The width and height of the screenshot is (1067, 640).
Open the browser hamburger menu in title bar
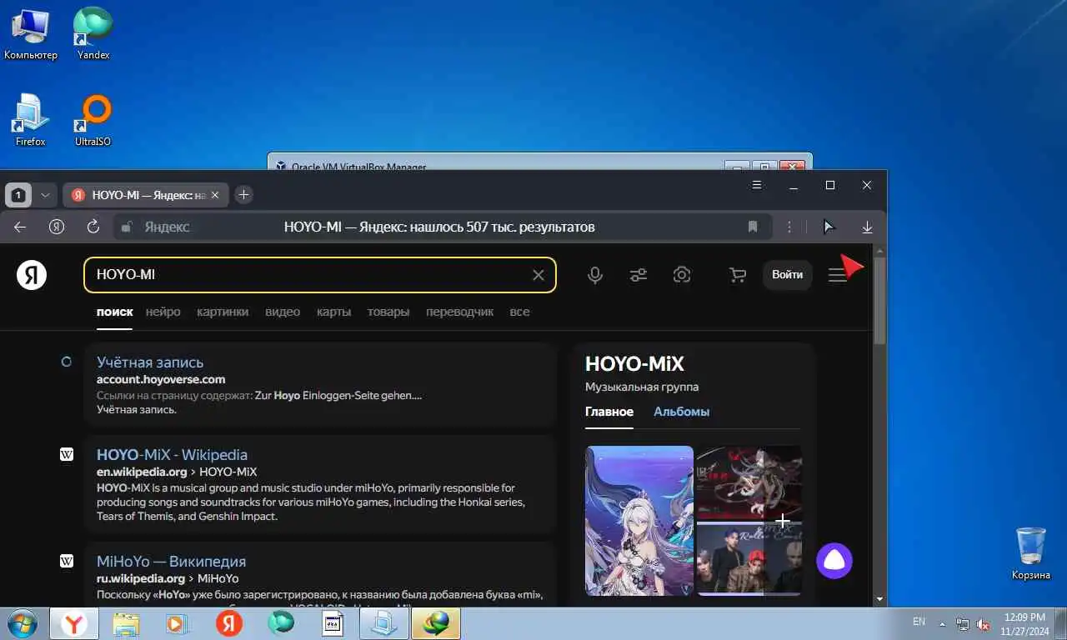757,184
